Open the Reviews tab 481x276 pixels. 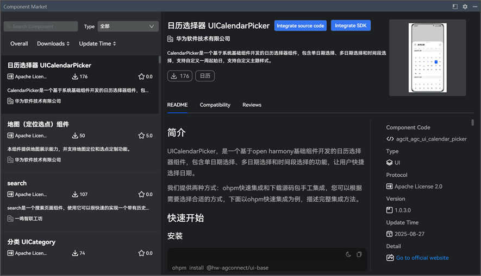(252, 105)
